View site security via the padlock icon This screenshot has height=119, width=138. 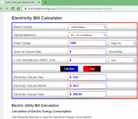(25, 9)
